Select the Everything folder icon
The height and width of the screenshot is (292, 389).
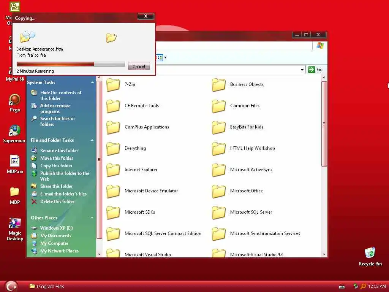tap(113, 149)
